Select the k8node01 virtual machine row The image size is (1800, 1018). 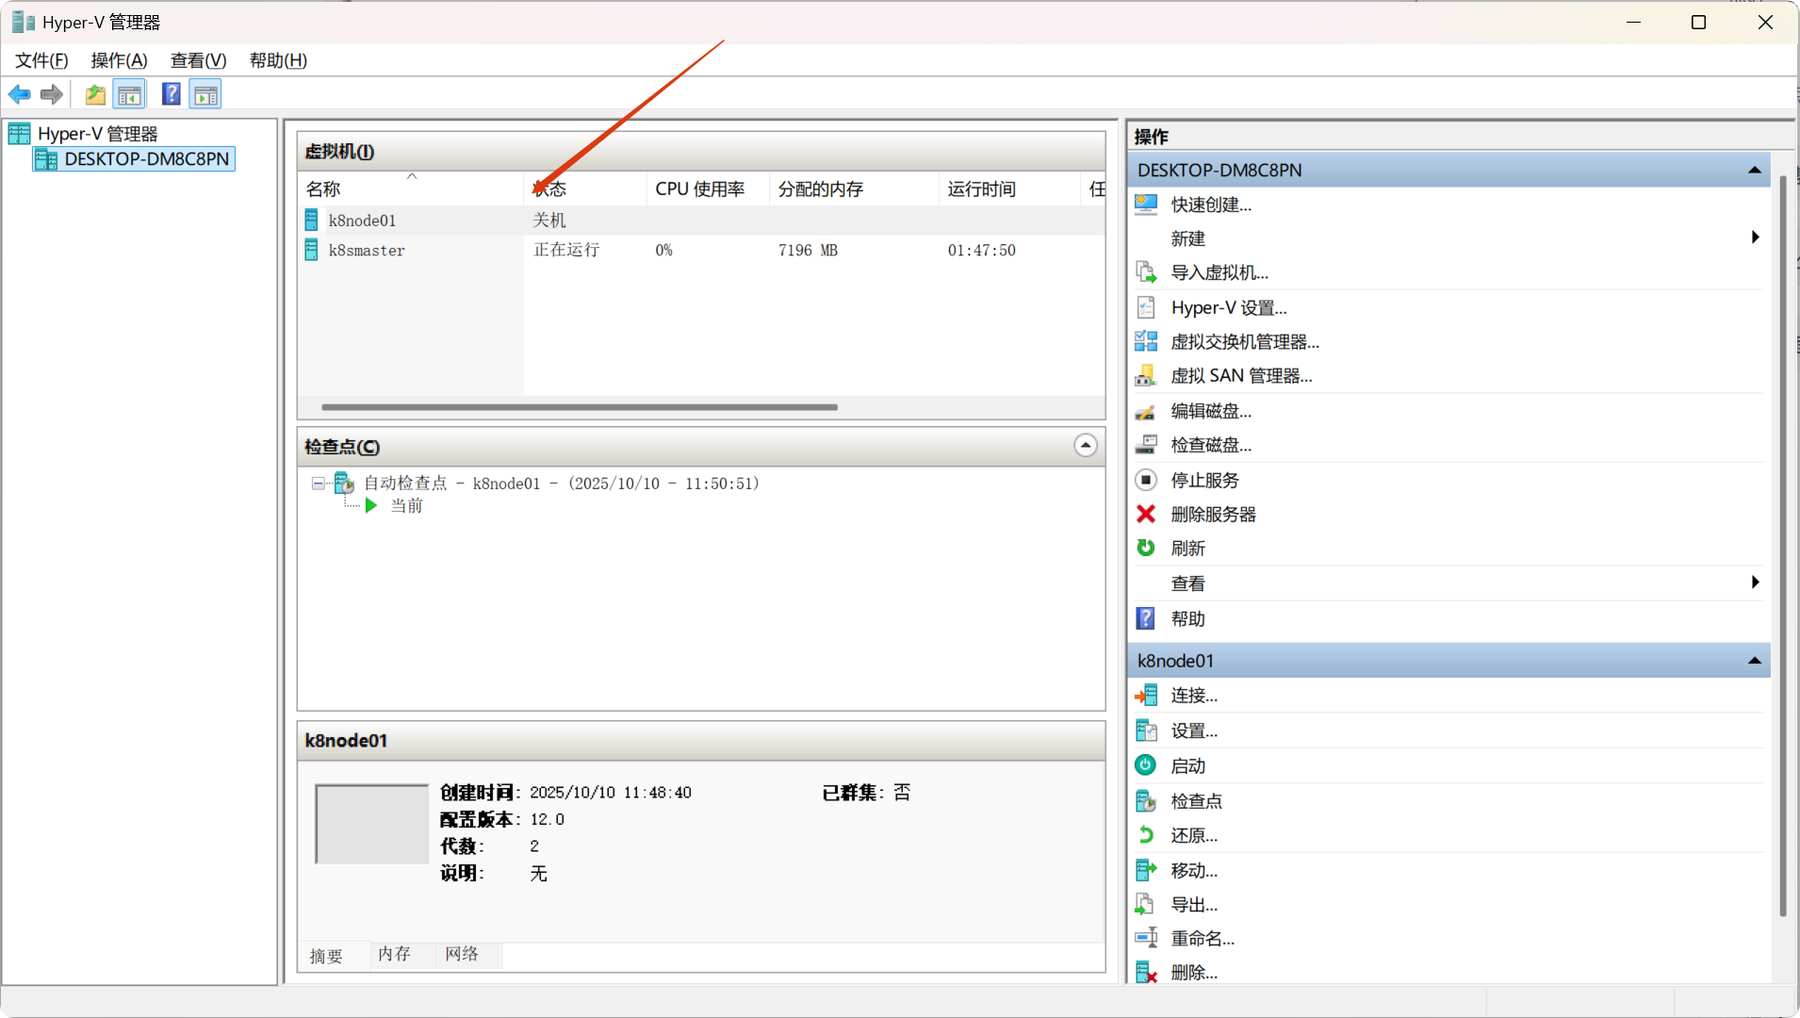click(x=701, y=221)
